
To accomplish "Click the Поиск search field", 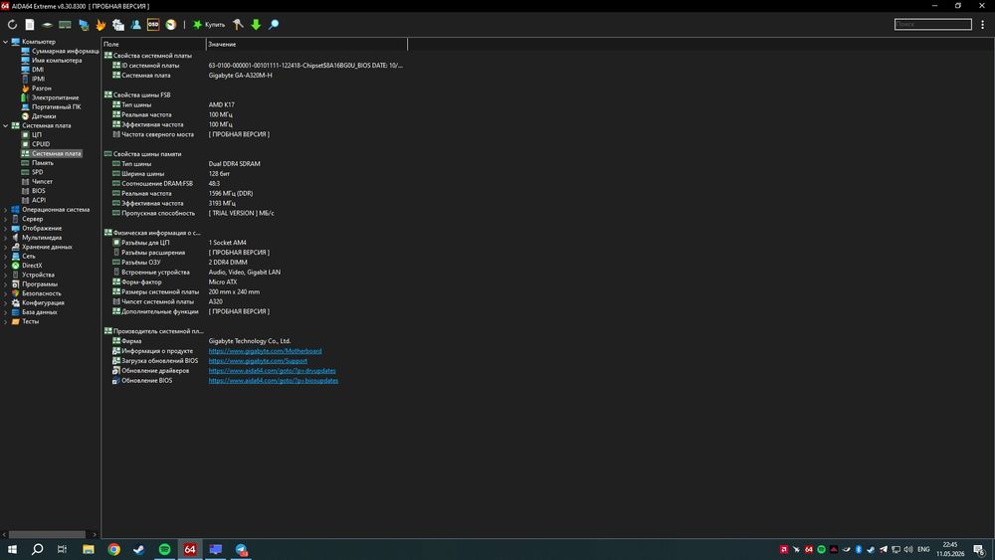I will point(933,24).
